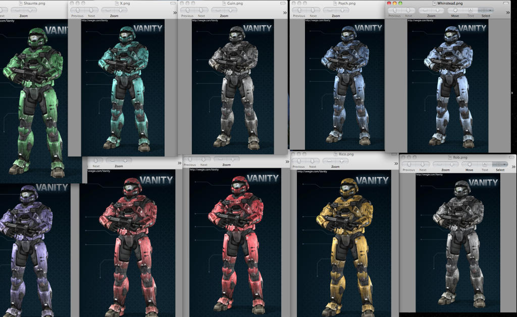Screen dimensions: 517x317
Task: Zoom out in the Psych.png window
Action: (x=330, y=10)
